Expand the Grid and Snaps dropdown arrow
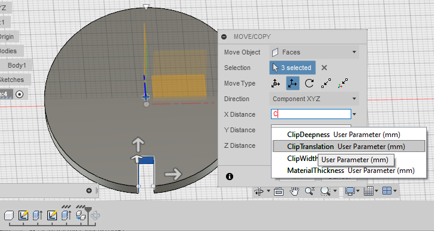Viewport: 434px width, 231px height. [x=376, y=191]
